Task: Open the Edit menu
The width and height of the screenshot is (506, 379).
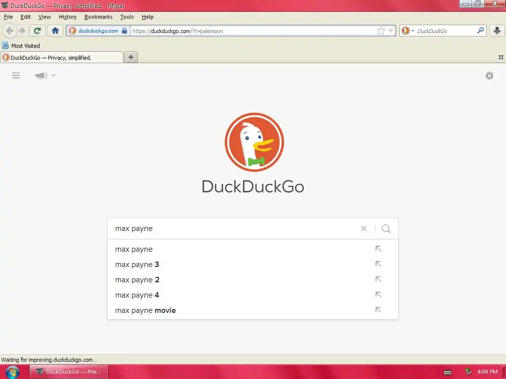Action: (26, 17)
